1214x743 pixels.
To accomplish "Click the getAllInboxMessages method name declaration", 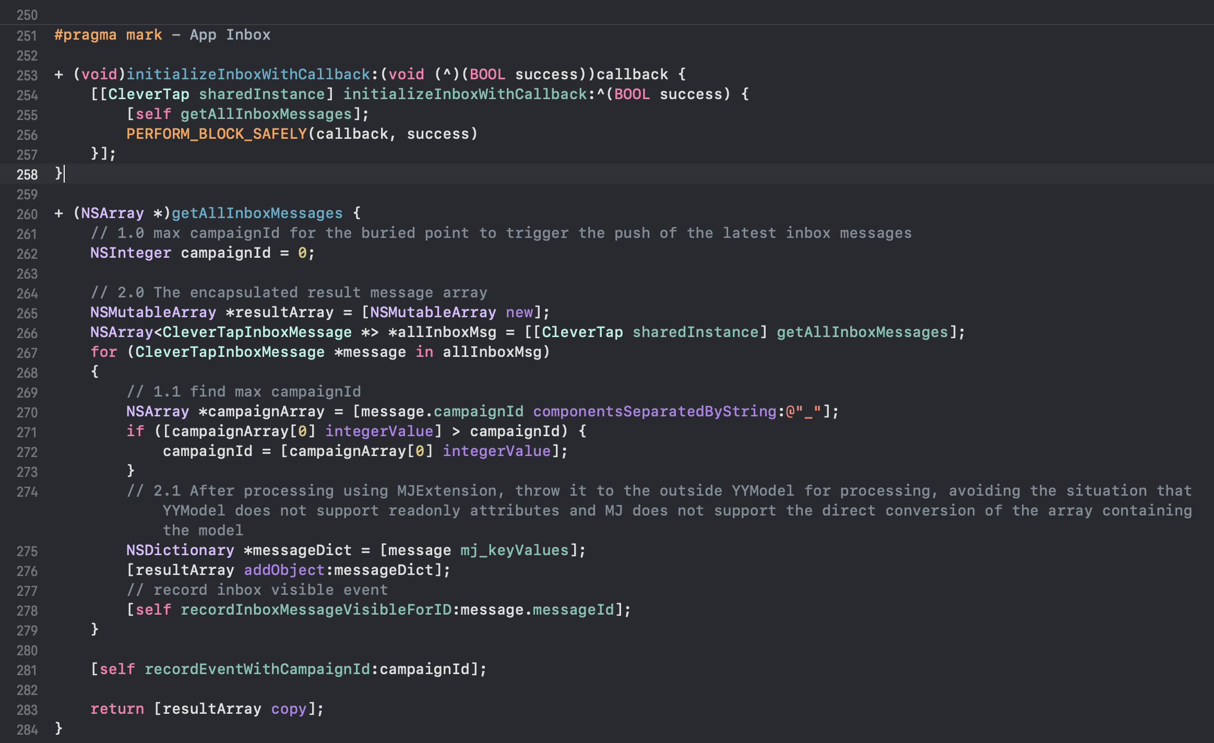I will (x=257, y=213).
